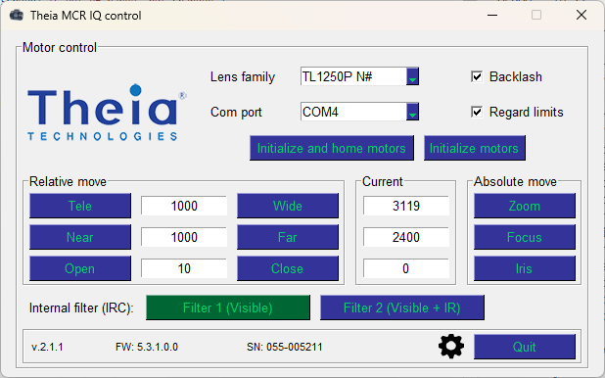Click the Open iris button
Viewport: 605px width, 378px height.
click(x=80, y=268)
